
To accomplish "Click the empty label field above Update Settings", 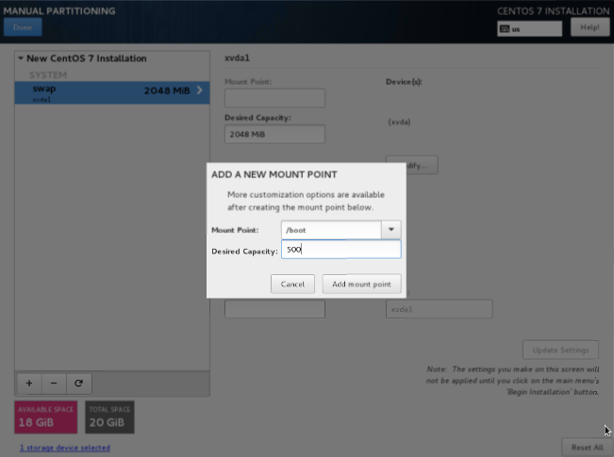I will coord(274,309).
